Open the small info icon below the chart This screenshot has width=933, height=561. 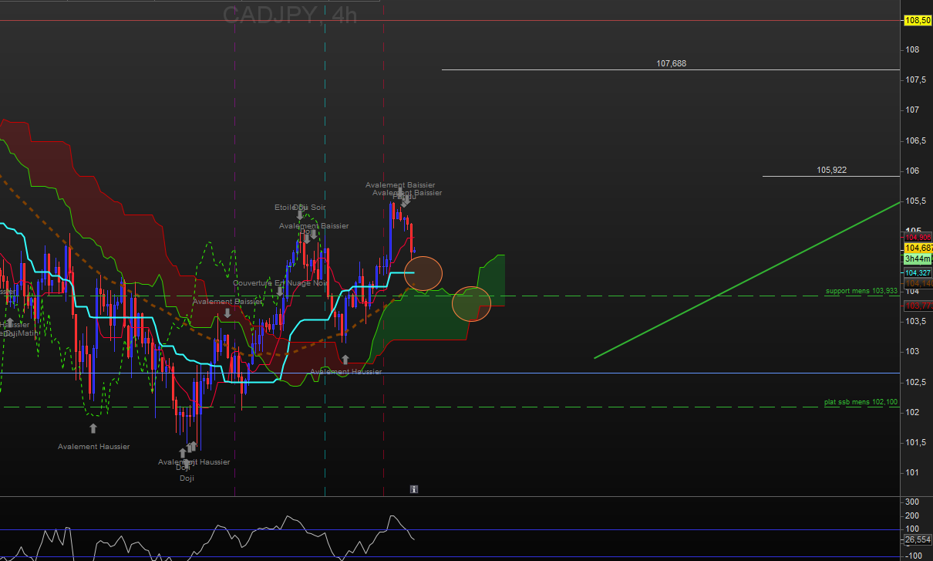click(414, 489)
